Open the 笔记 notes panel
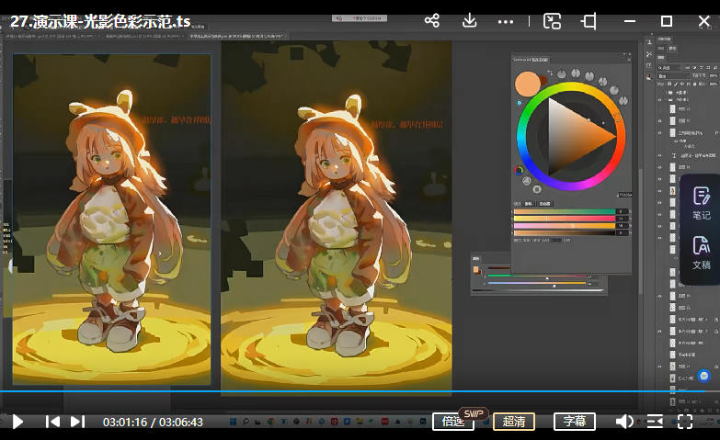720x440 pixels. [x=702, y=202]
